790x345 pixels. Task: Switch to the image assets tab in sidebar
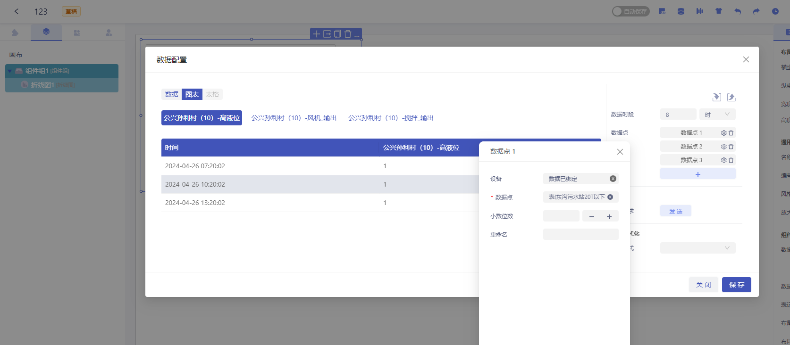(x=77, y=33)
